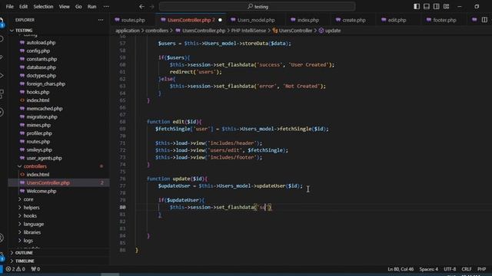Switch to the Users_model.php tab
The width and height of the screenshot is (492, 276).
click(256, 20)
